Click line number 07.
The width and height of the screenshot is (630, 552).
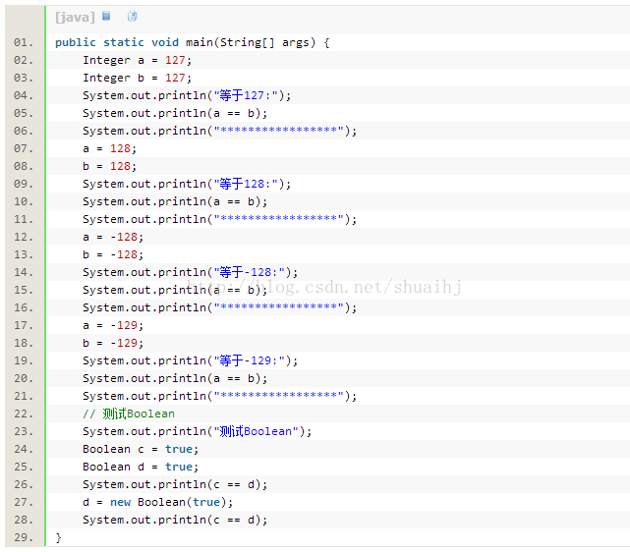(x=24, y=148)
